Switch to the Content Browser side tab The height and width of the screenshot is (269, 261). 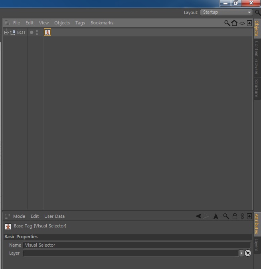coord(257,58)
